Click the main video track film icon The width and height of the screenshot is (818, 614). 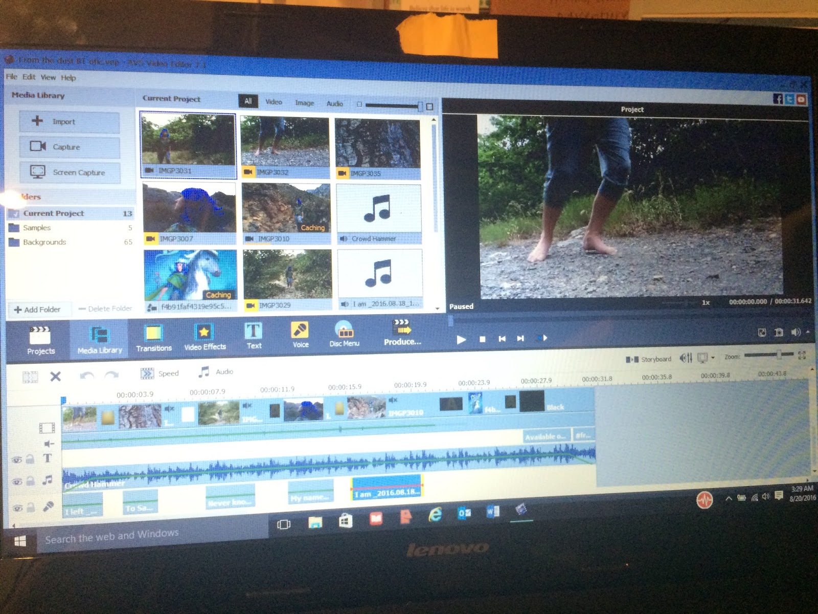(x=47, y=428)
